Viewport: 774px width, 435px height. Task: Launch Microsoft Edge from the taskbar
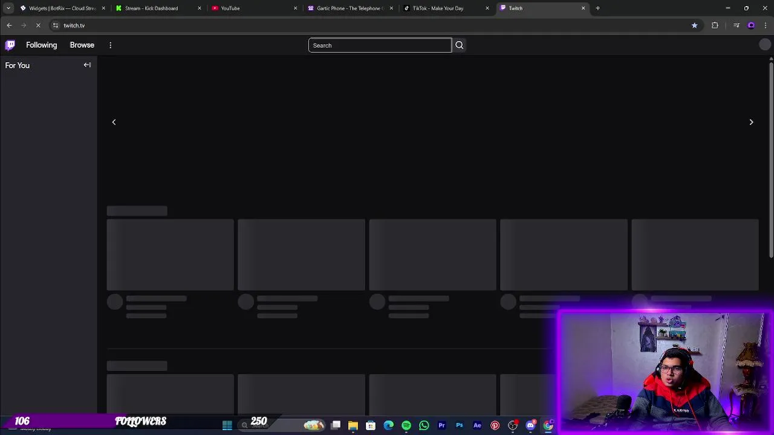tap(388, 425)
